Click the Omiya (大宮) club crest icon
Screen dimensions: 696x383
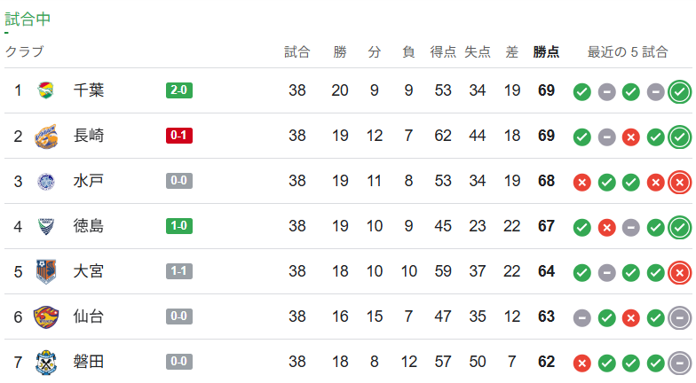point(46,271)
